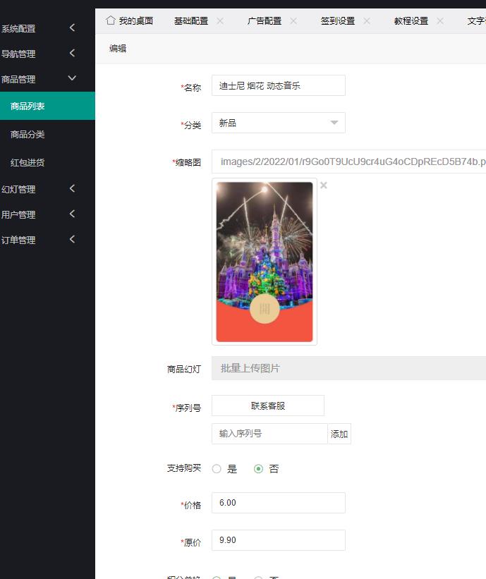The height and width of the screenshot is (579, 486).
Task: Click the Disney castle thumbnail preview
Action: [265, 262]
